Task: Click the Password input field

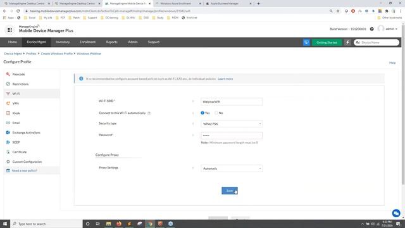Action: pos(232,135)
